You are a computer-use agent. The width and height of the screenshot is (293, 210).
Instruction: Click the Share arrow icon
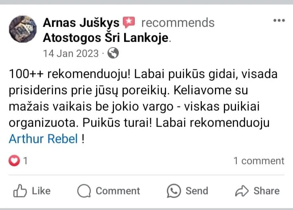click(x=242, y=191)
